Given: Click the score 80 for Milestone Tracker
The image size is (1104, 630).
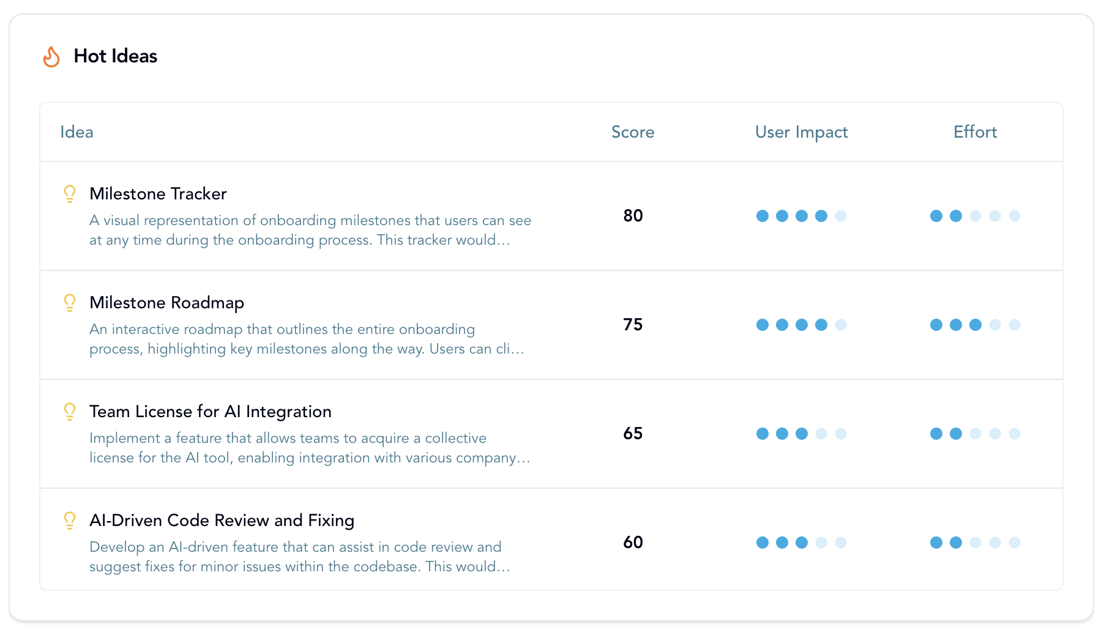Looking at the screenshot, I should pos(633,216).
